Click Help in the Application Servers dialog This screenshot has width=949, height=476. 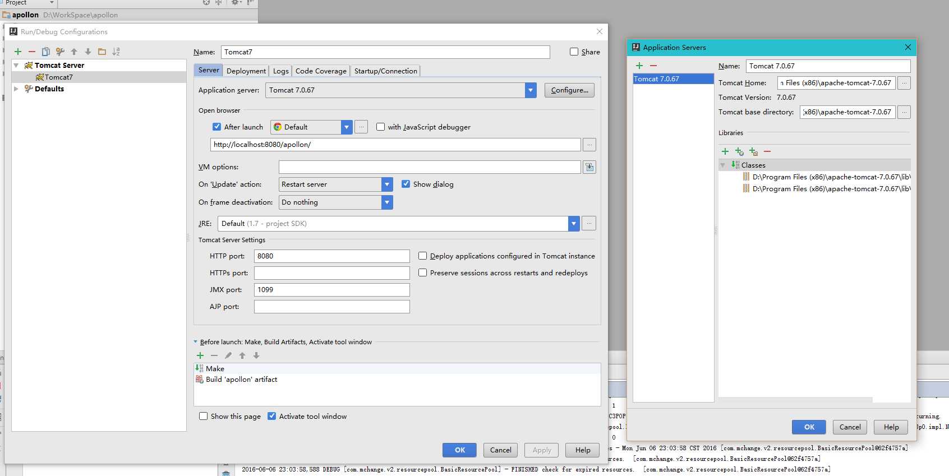pos(891,427)
